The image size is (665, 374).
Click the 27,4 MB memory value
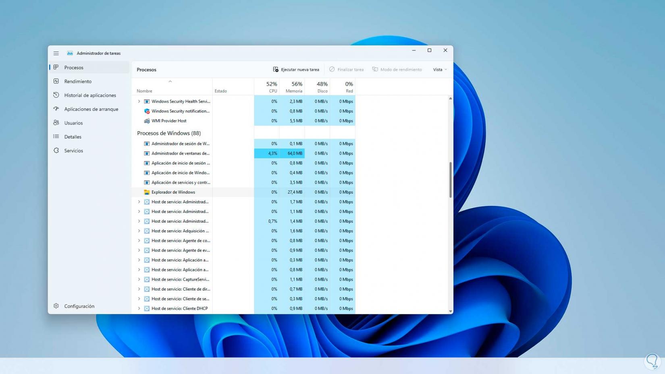click(x=295, y=192)
